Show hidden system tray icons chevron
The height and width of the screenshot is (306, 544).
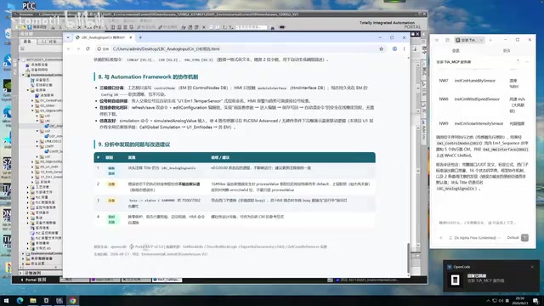488,301
